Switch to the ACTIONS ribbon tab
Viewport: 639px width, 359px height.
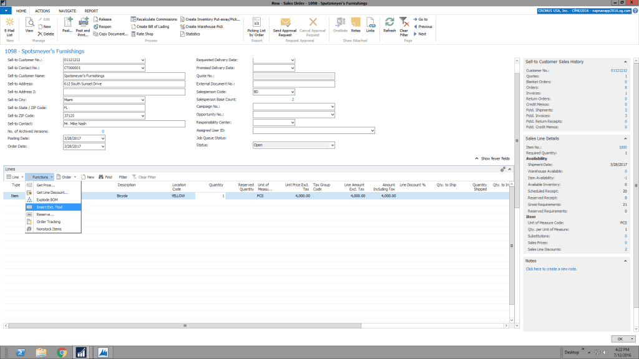coord(42,11)
